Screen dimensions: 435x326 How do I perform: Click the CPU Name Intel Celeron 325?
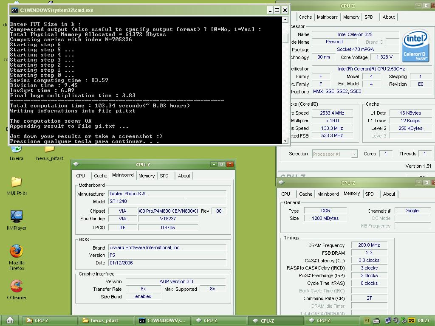(355, 34)
